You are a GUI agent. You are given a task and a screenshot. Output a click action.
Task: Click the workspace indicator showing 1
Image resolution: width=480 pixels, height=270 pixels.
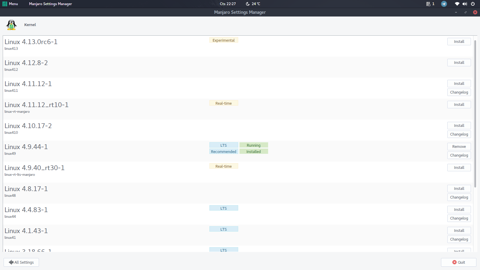pos(430,4)
